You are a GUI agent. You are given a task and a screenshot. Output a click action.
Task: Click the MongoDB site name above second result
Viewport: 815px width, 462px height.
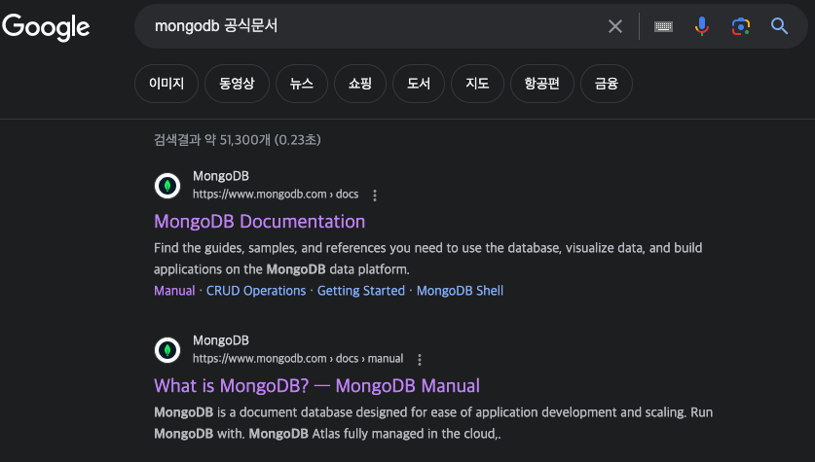(x=221, y=340)
